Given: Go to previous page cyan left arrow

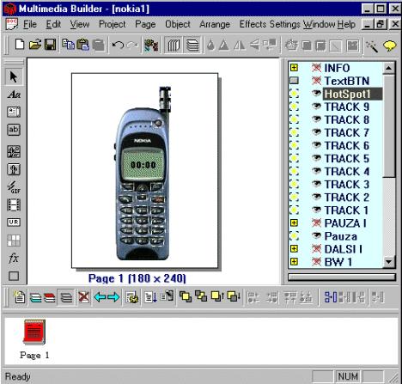Looking at the screenshot, I should tap(100, 297).
